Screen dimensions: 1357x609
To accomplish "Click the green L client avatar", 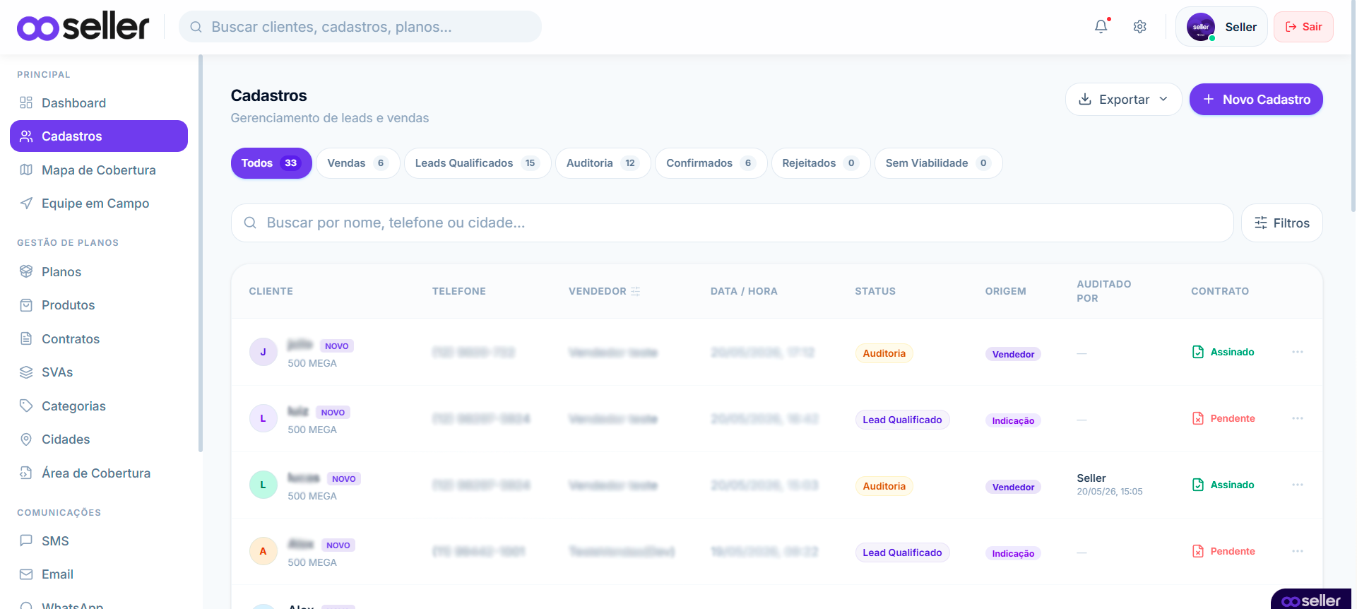I will tap(263, 485).
